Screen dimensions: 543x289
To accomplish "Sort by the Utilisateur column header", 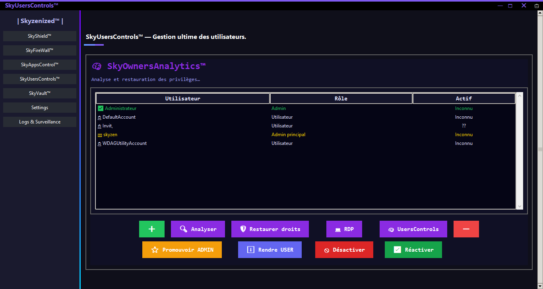I will [x=183, y=98].
